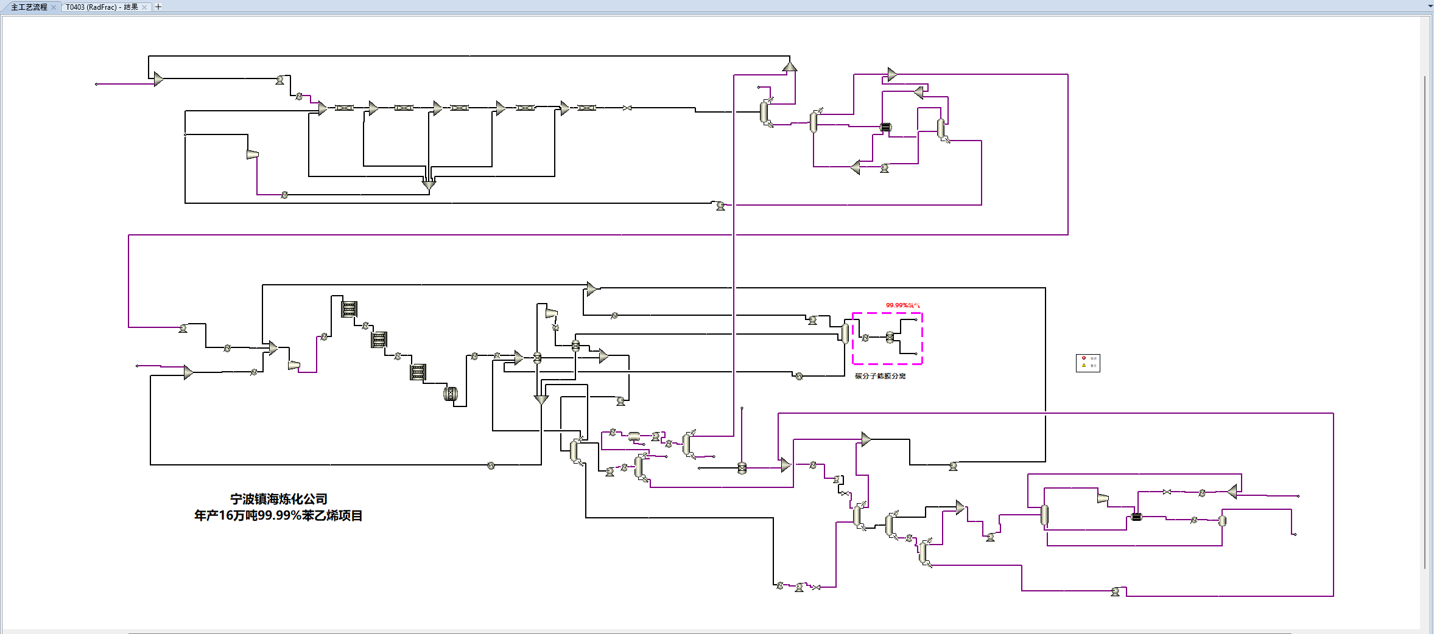
Task: Click the horizontal scrollbar under the flowsheet
Action: (x=709, y=633)
